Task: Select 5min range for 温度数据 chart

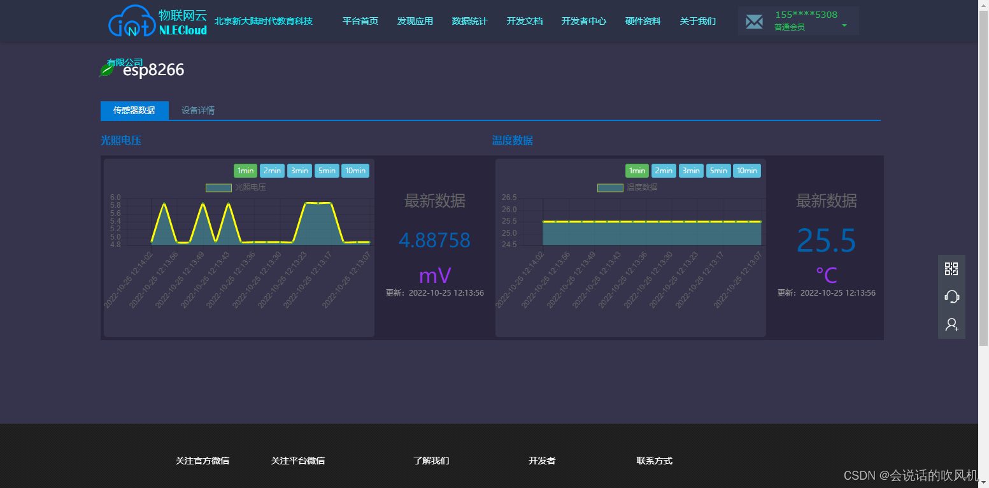Action: pos(718,171)
